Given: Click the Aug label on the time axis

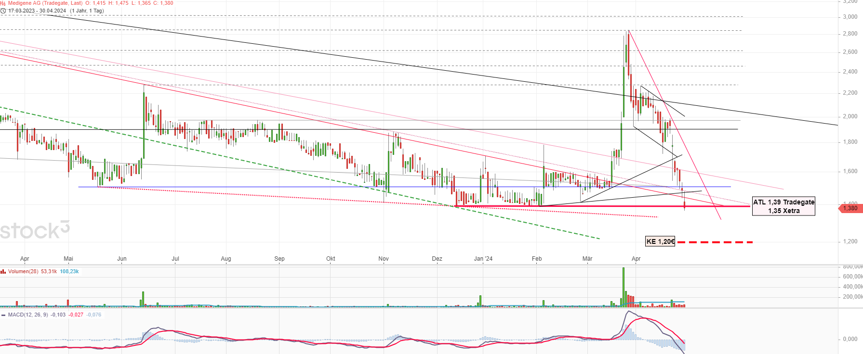Looking at the screenshot, I should pyautogui.click(x=226, y=259).
